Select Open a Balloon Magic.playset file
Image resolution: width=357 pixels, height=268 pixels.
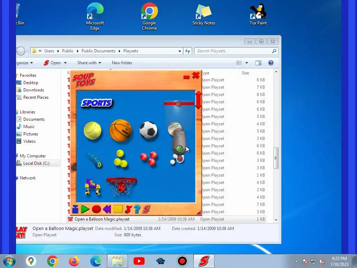pos(166,219)
